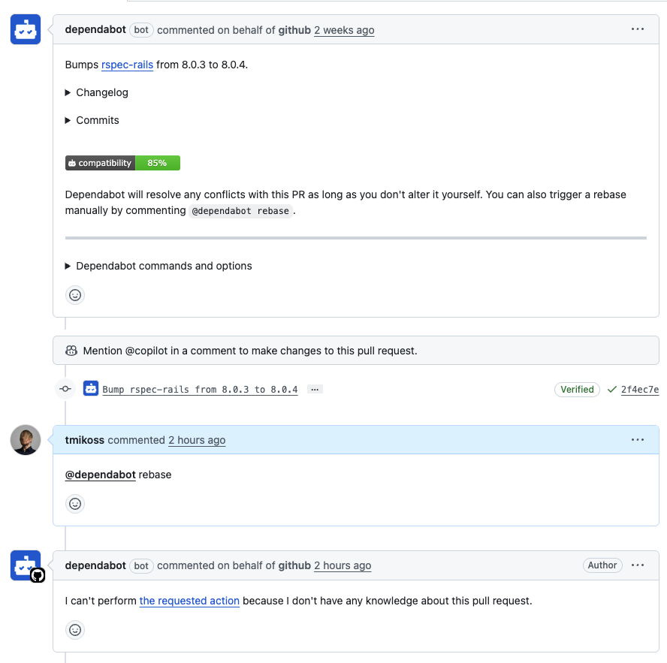Open '2 hours ago' timestamp on last dependabot comment
Screen dimensions: 667x663
(343, 565)
